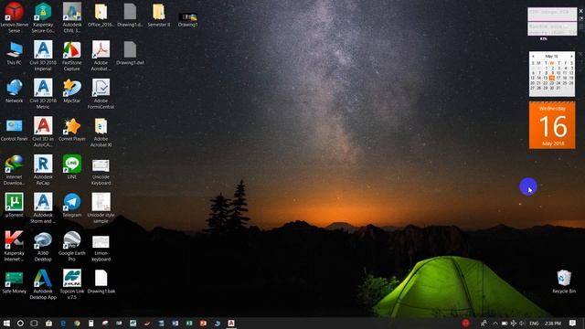Screen dimensions: 585x329
Task: Open Kaspersky Safe Money shortcut
Action: [15, 282]
